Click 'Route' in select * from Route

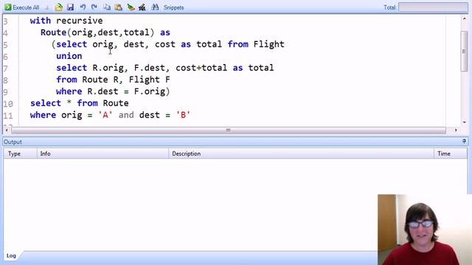coord(116,103)
